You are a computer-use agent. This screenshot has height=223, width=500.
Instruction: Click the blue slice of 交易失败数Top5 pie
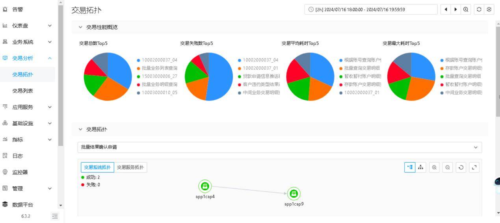click(221, 77)
